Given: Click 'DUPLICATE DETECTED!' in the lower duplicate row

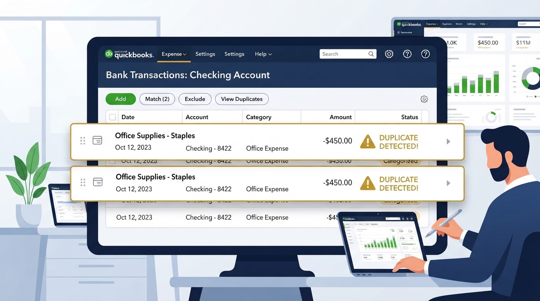Looking at the screenshot, I should pos(399,183).
